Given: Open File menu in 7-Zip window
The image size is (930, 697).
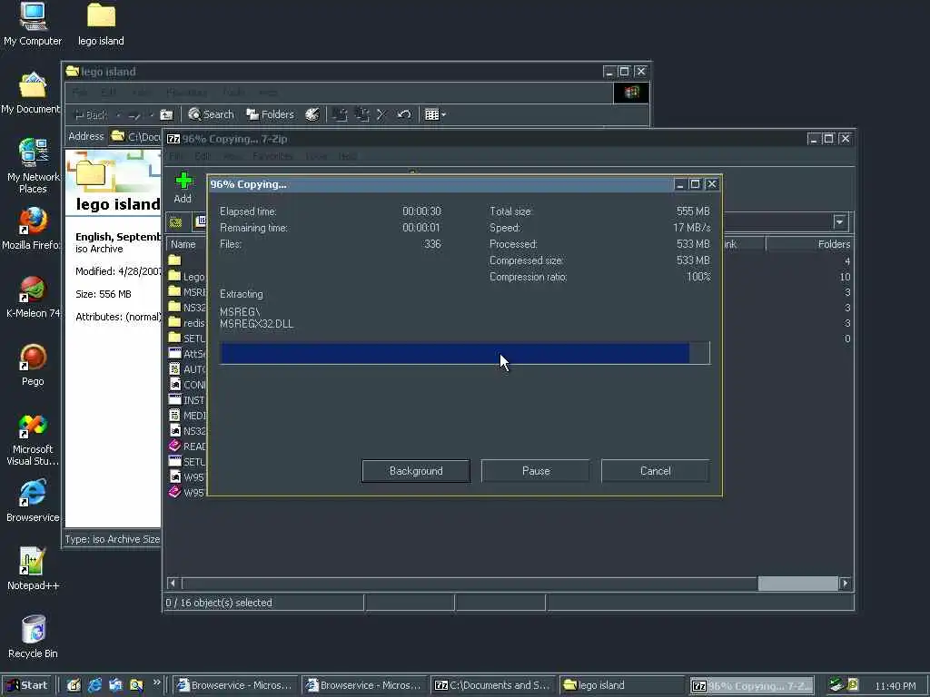Looking at the screenshot, I should pyautogui.click(x=176, y=156).
